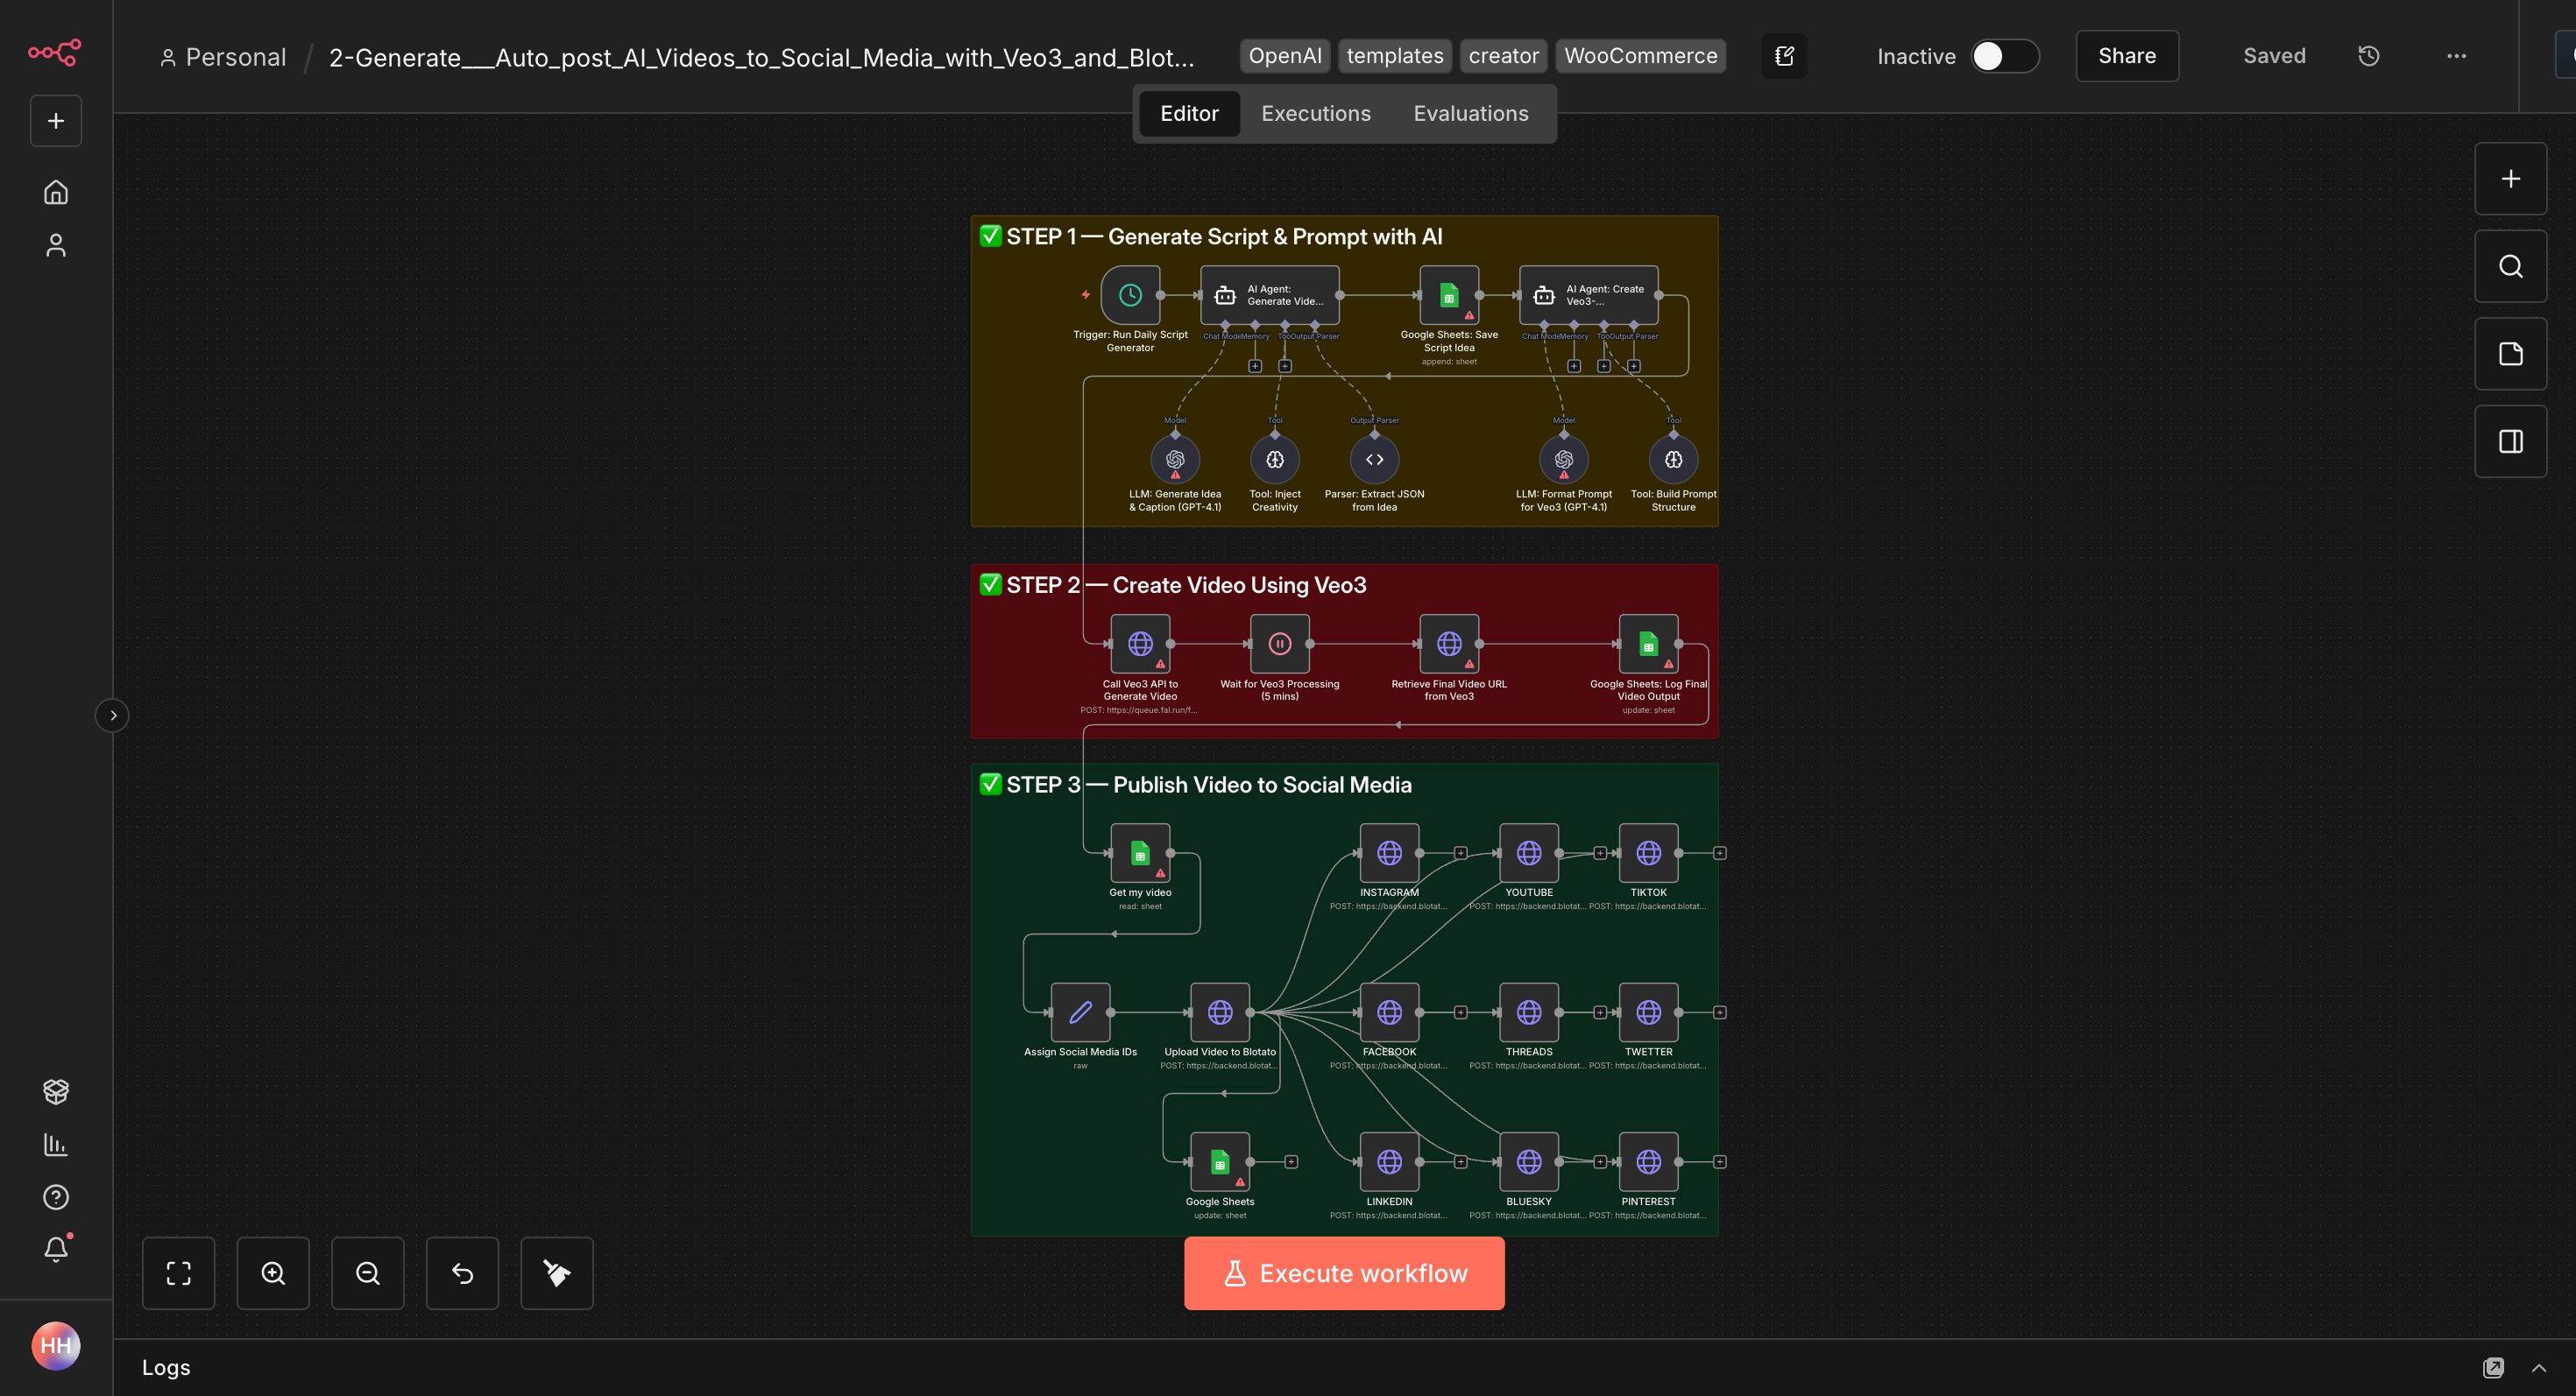Open the Home icon in sidebar

pyautogui.click(x=56, y=192)
